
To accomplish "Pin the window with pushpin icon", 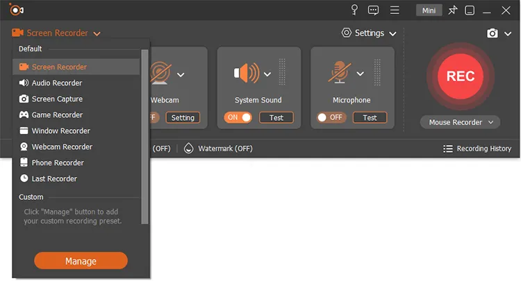I will pyautogui.click(x=452, y=10).
